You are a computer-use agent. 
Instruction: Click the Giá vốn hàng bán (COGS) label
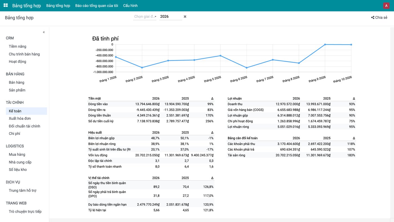pos(245,110)
